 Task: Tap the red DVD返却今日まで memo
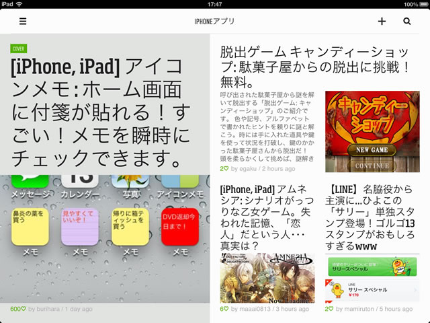pos(180,227)
